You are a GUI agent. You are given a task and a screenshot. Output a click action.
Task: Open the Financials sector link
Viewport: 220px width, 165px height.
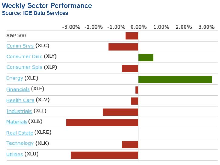click(x=18, y=89)
